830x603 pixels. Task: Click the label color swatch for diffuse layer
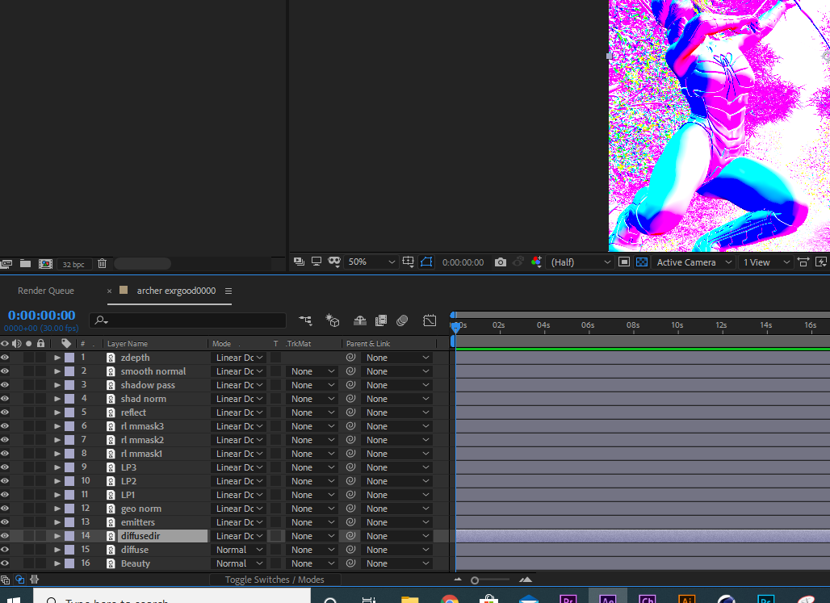[69, 550]
